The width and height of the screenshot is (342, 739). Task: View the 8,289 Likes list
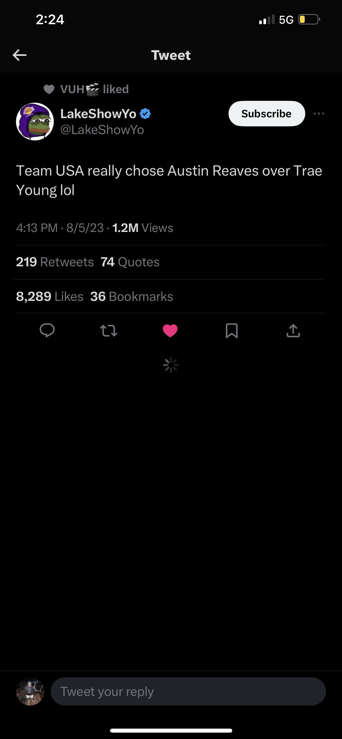50,296
